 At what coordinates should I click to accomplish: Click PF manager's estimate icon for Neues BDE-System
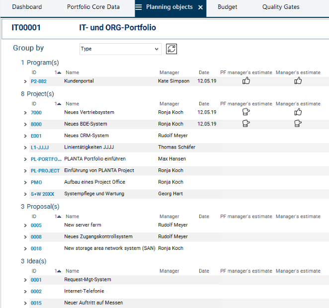[246, 124]
